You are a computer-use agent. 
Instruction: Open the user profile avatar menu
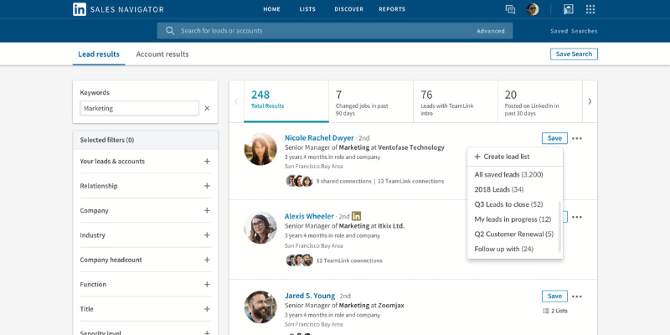pyautogui.click(x=533, y=9)
